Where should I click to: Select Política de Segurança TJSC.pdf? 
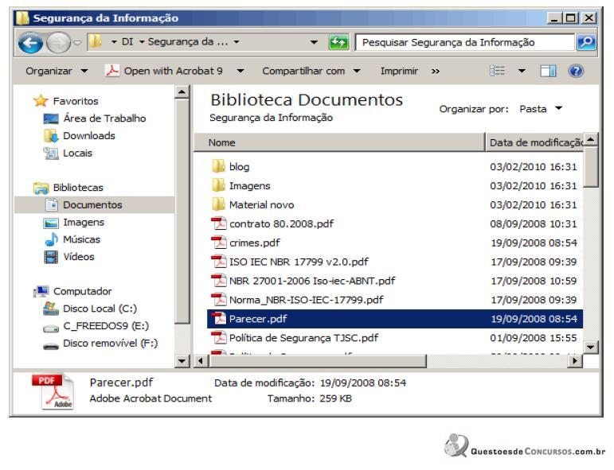[x=303, y=338]
